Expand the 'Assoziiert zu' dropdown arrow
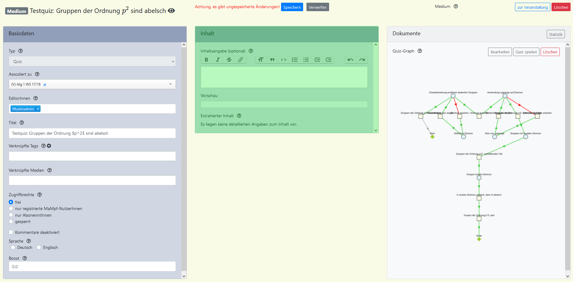The height and width of the screenshot is (282, 573). point(170,84)
